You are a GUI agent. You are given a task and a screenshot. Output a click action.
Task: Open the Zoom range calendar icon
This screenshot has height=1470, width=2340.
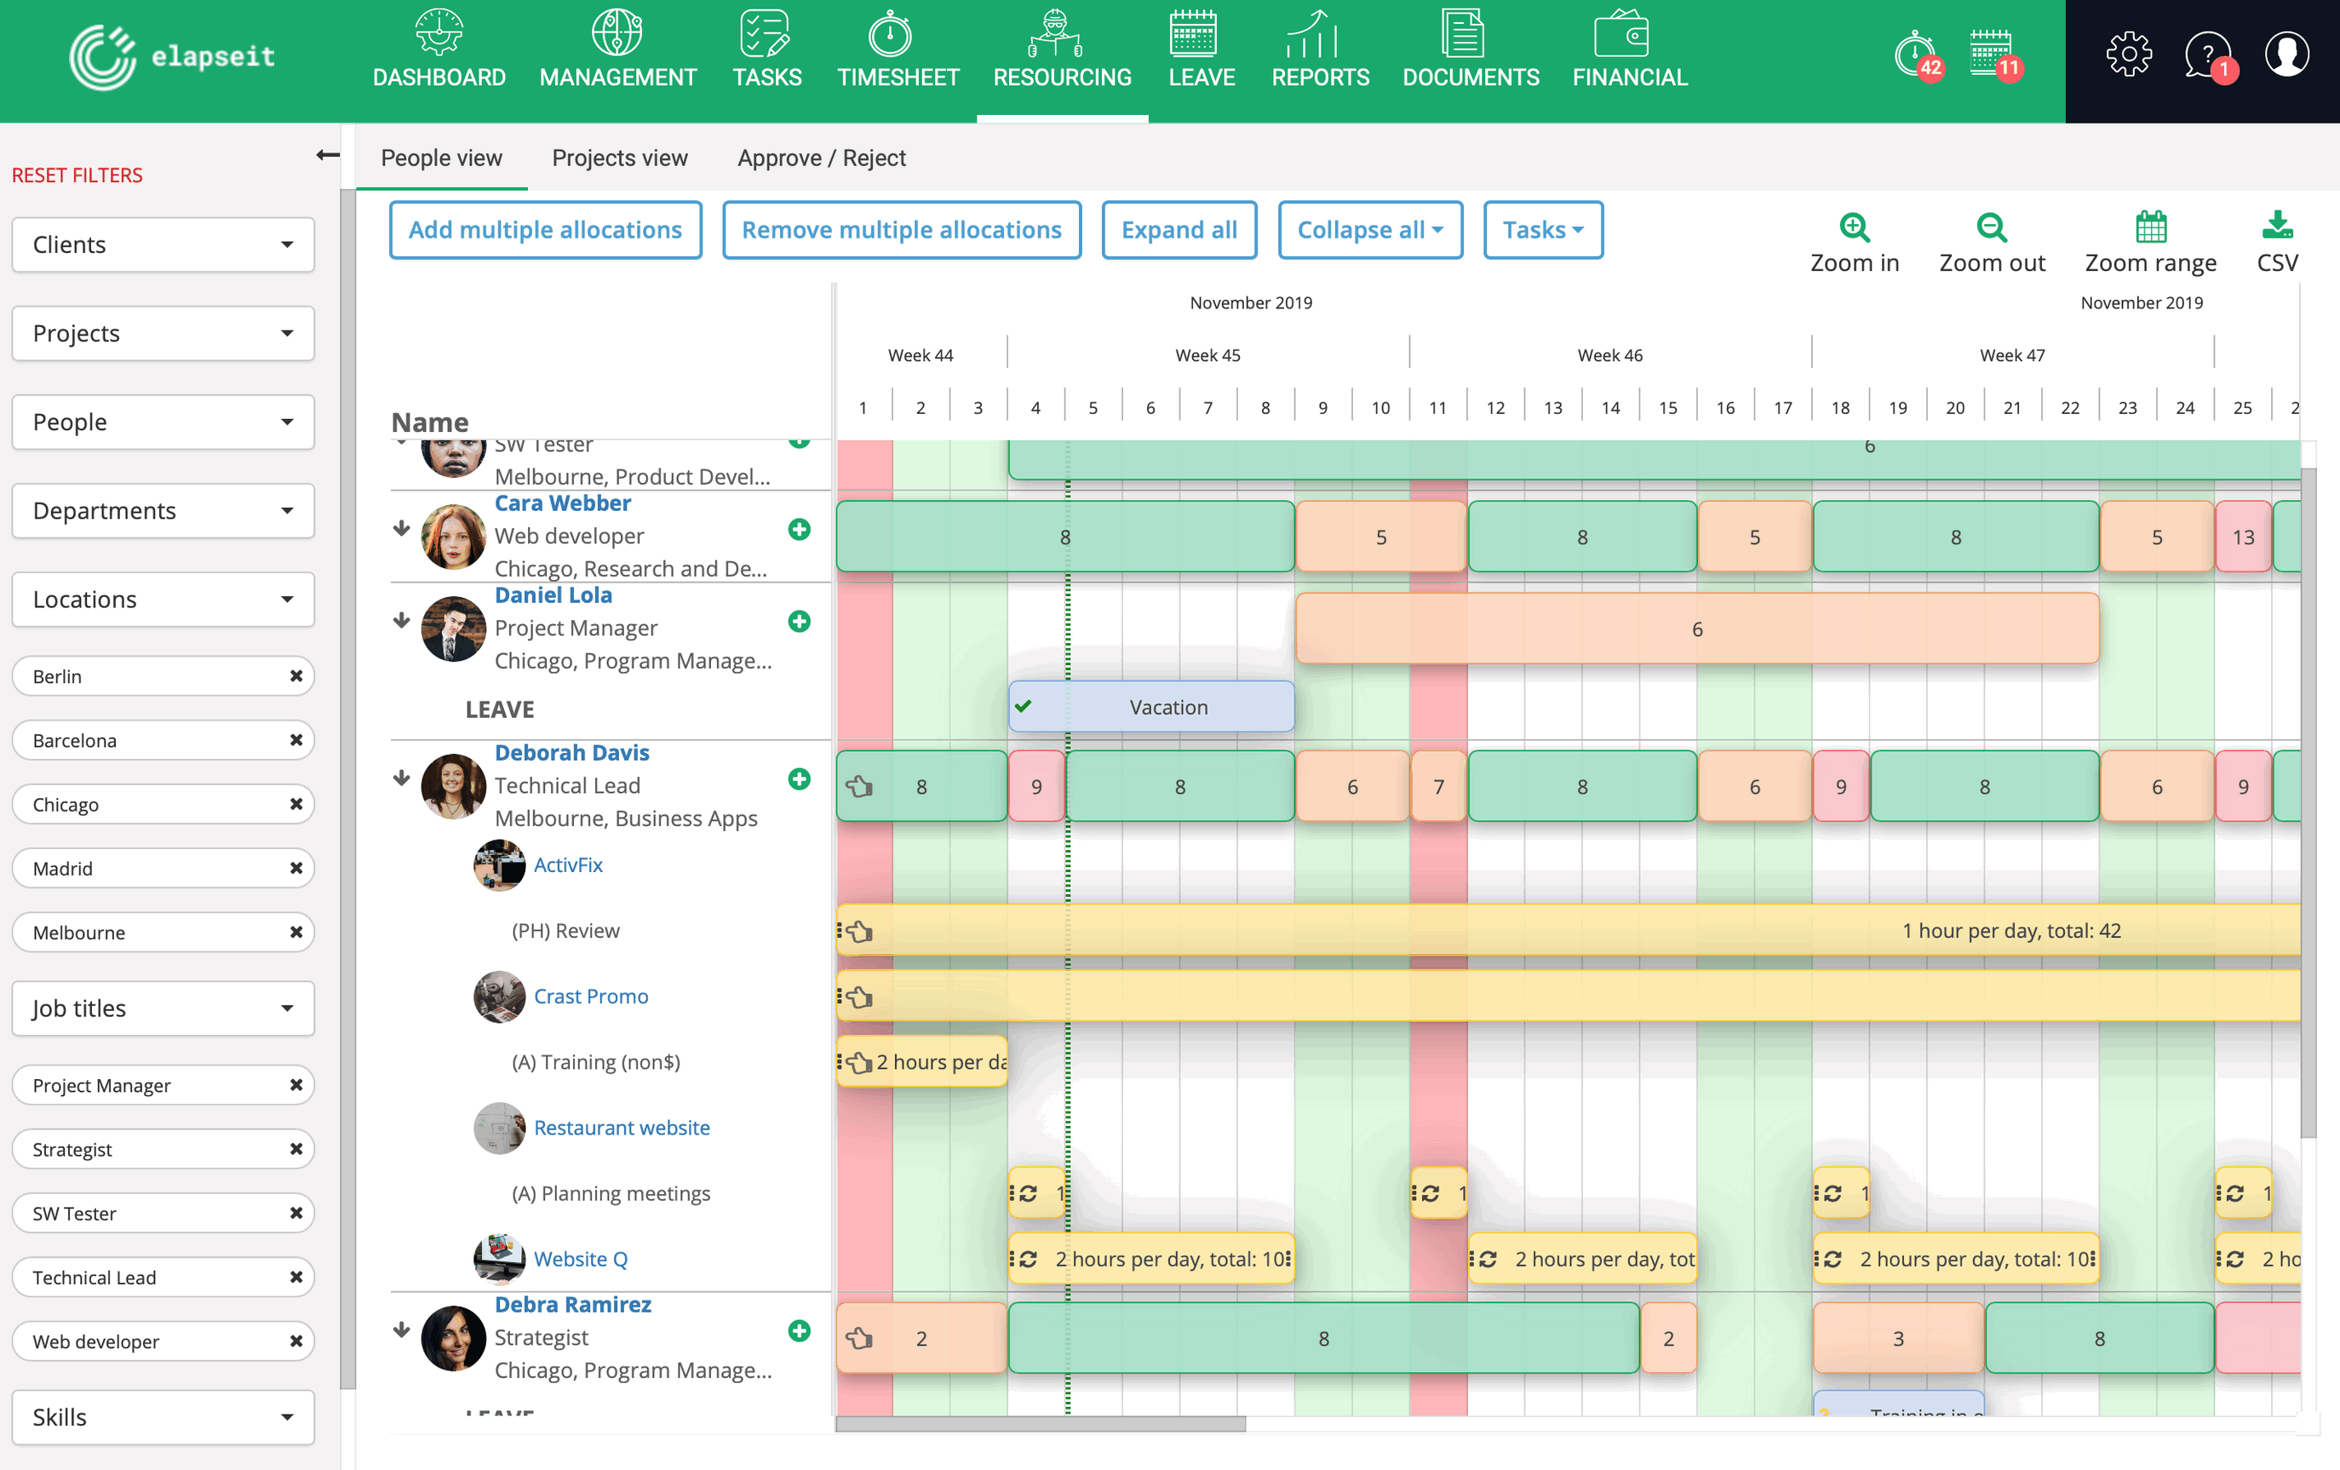(2150, 227)
